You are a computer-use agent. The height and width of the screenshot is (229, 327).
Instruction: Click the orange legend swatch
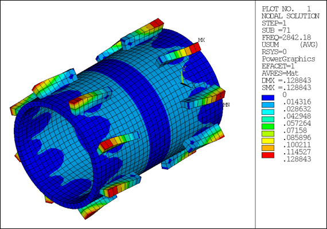(268, 148)
